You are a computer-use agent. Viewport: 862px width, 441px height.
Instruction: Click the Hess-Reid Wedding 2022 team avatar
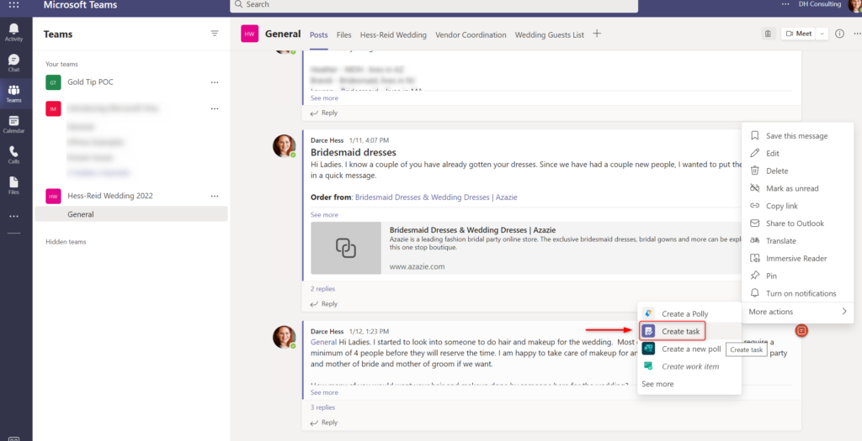coord(53,196)
